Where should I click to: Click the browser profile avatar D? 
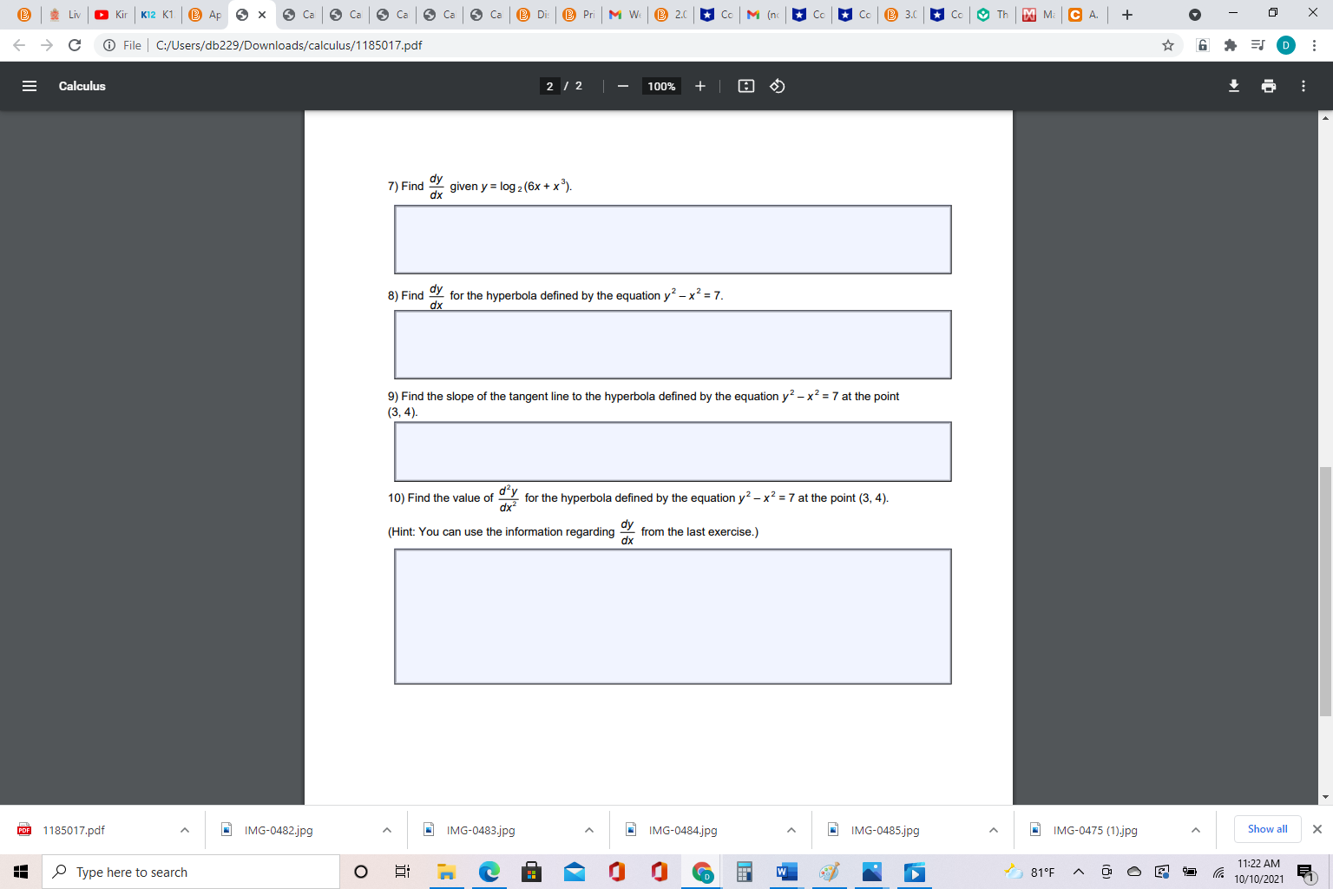(x=1287, y=45)
